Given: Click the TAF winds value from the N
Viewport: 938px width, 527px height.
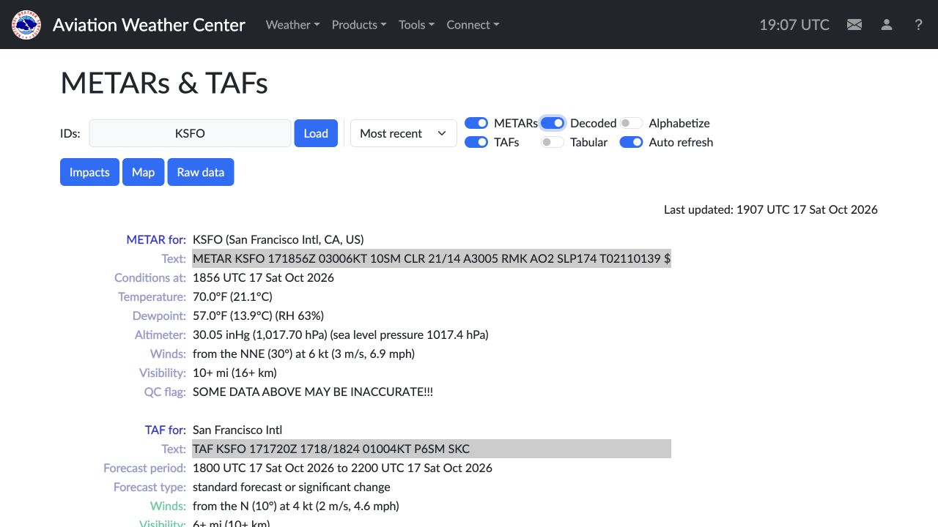Looking at the screenshot, I should click(x=296, y=506).
